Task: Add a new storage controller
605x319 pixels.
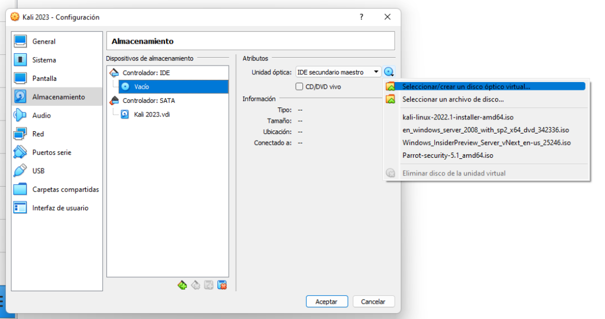Action: [182, 285]
